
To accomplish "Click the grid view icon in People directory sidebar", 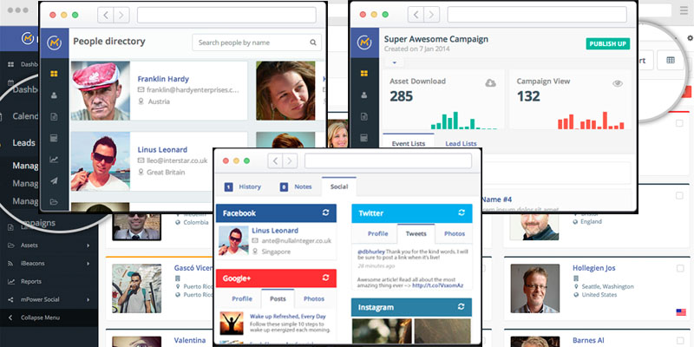I will tap(55, 74).
